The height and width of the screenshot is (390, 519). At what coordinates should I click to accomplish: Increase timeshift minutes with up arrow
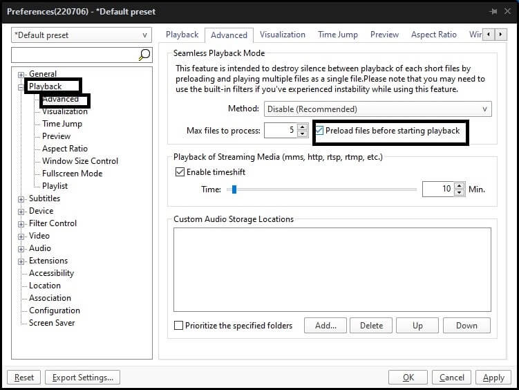pos(459,186)
